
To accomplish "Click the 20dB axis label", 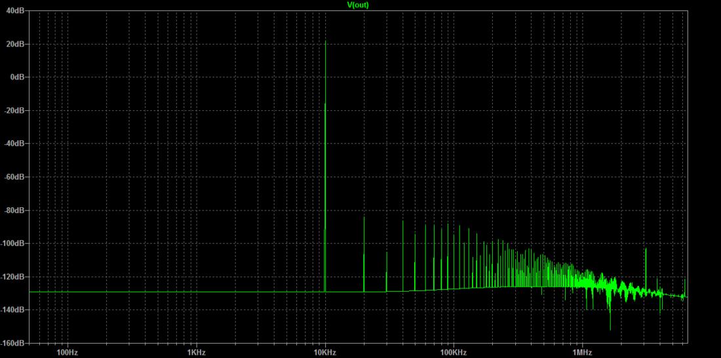I will pos(15,44).
